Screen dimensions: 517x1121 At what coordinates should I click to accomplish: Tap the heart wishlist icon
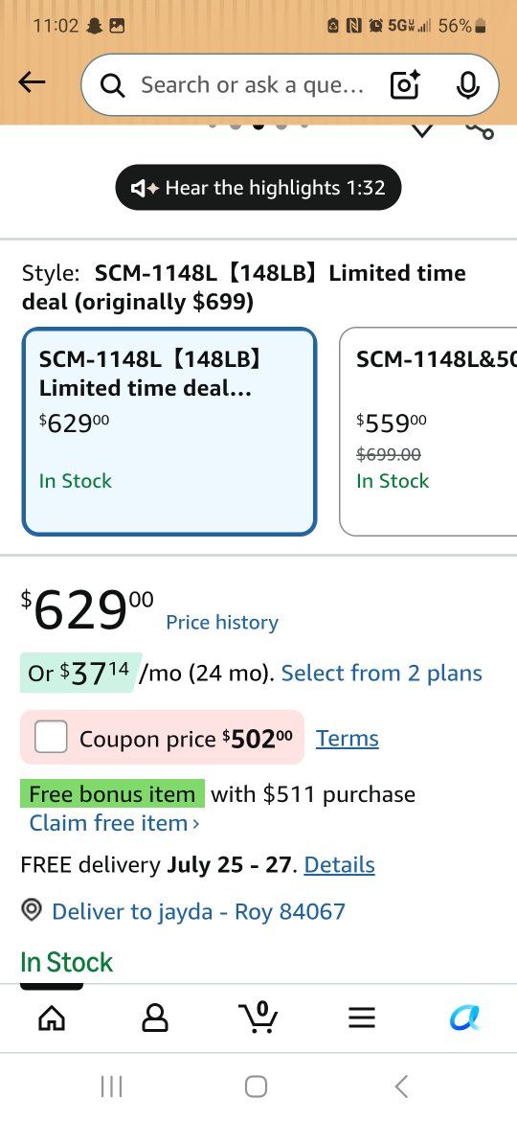coord(423,131)
